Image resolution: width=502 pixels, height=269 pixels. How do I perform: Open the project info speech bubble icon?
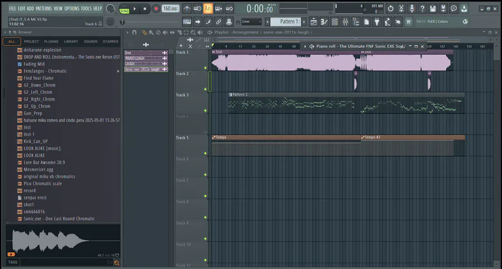coord(454,8)
